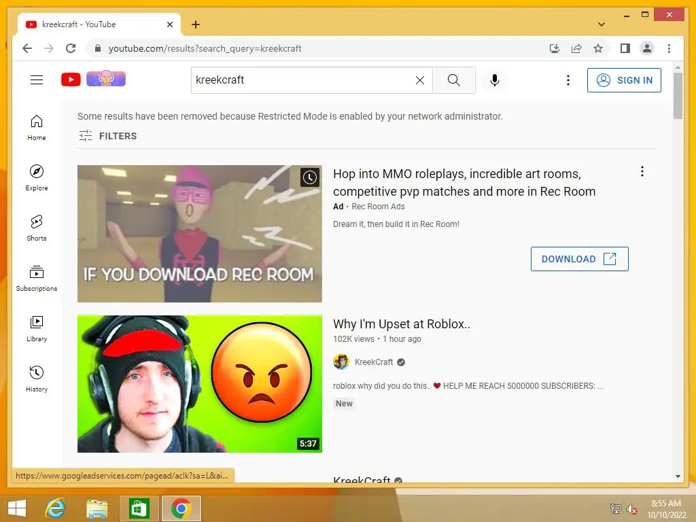The width and height of the screenshot is (696, 522).
Task: Start voice search with microphone
Action: [495, 80]
